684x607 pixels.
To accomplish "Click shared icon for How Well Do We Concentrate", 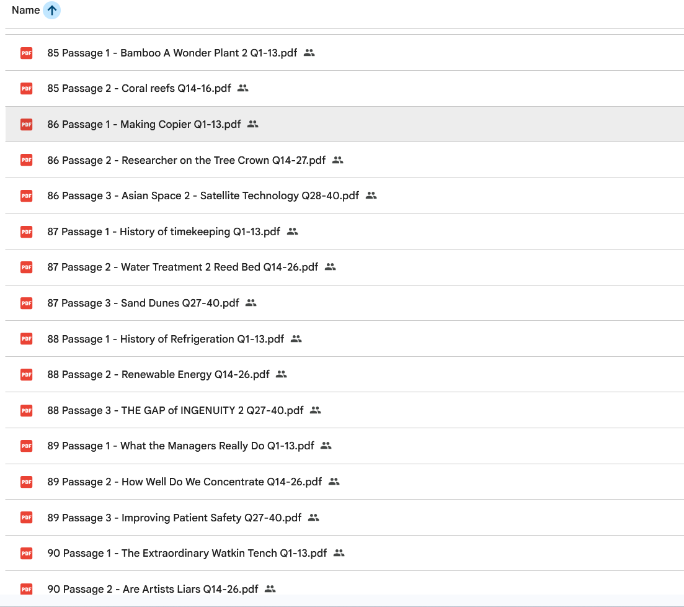I will click(x=334, y=482).
